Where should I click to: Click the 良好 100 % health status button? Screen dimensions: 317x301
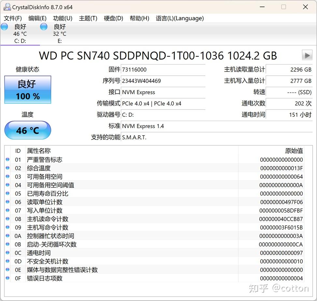coord(28,90)
